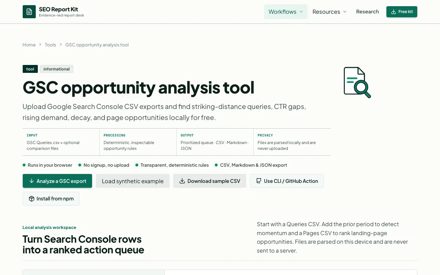Click Install from npm button
The width and height of the screenshot is (440, 275).
[x=51, y=199]
